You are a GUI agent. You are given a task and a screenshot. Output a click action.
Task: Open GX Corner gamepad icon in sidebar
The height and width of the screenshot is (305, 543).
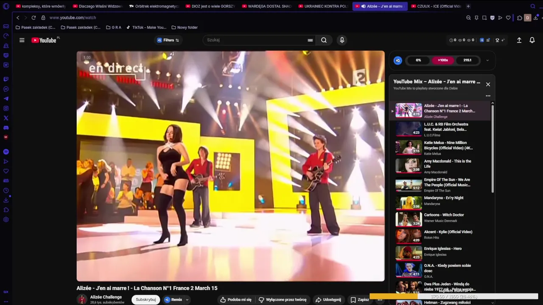click(6, 26)
